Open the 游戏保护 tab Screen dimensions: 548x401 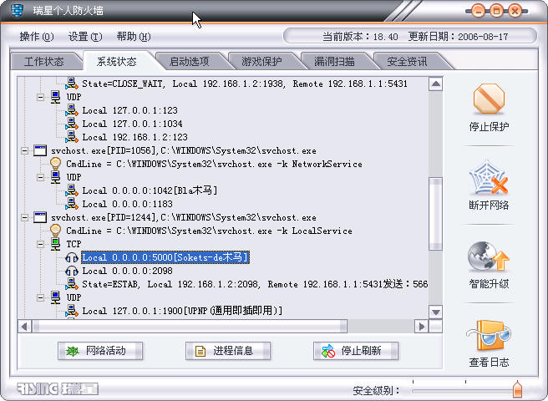[x=261, y=62]
